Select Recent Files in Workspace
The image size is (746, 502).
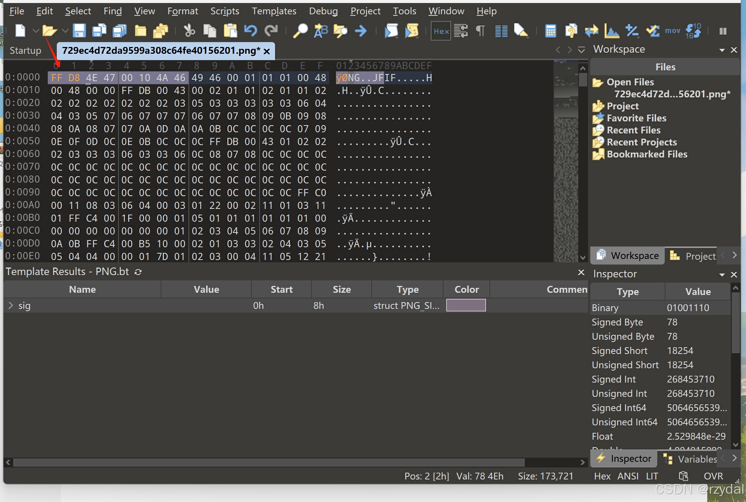[634, 130]
